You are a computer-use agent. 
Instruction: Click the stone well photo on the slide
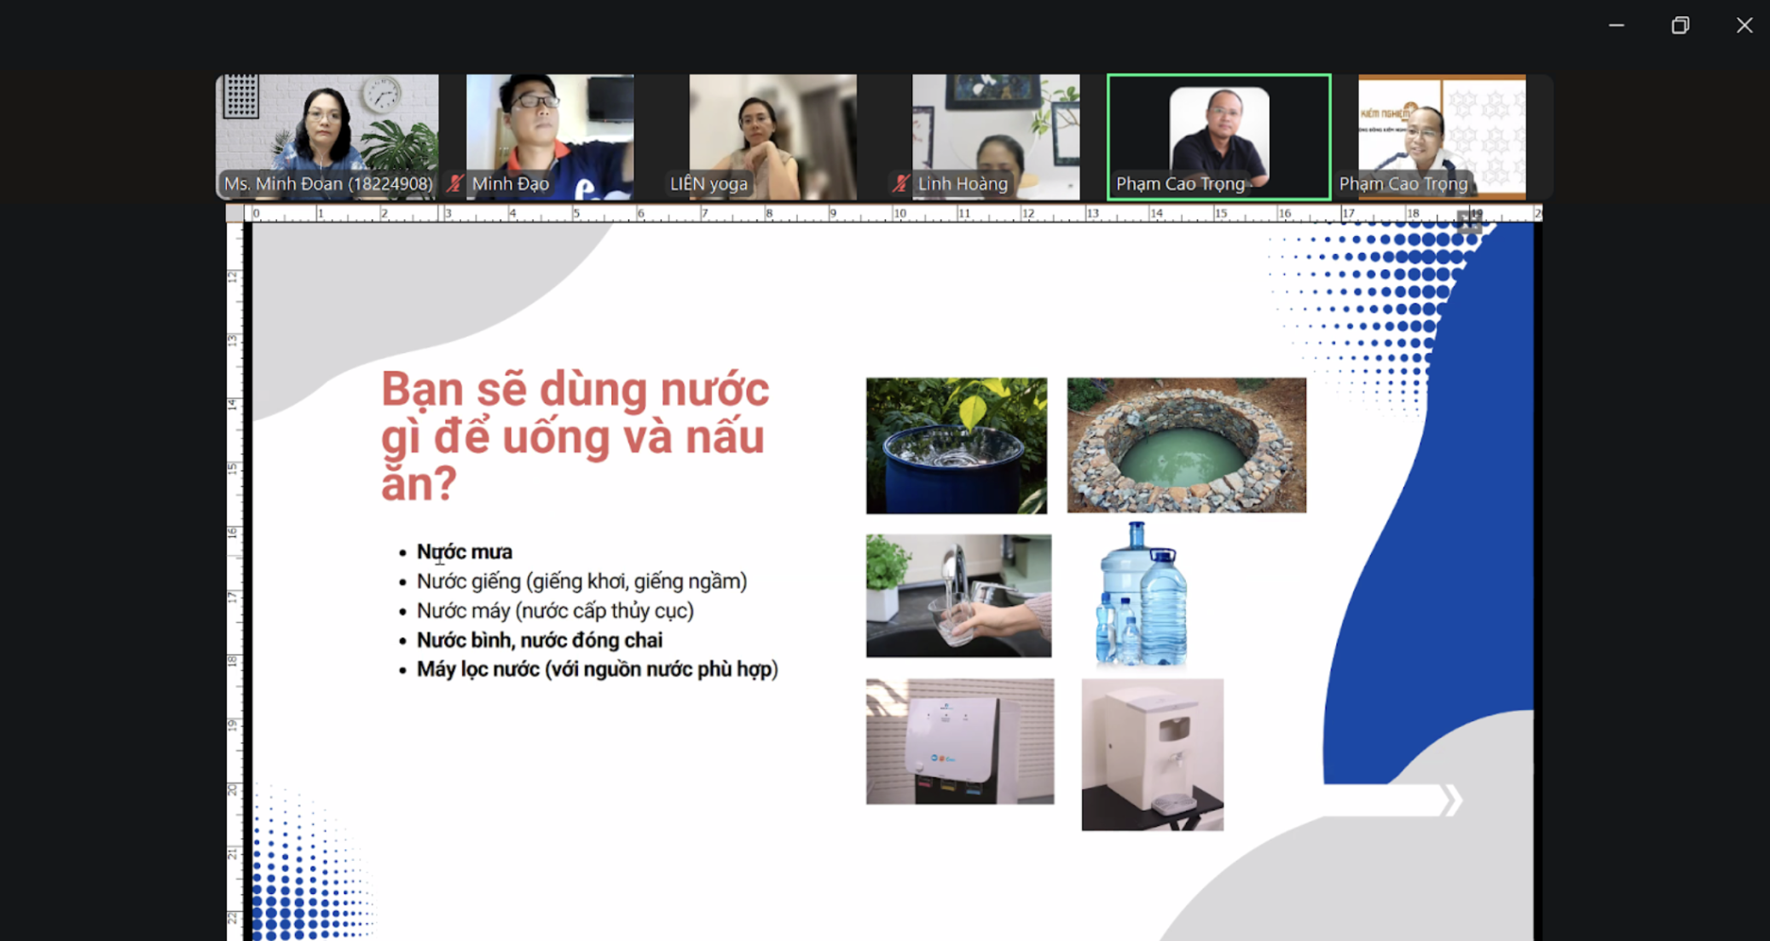point(1183,445)
